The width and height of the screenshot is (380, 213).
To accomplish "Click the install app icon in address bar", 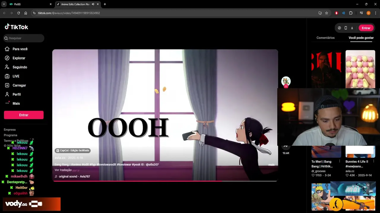I will click(x=320, y=13).
